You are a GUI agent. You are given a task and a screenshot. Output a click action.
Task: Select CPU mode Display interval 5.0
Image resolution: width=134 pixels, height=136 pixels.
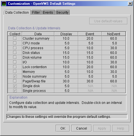pyautogui.click(x=66, y=43)
